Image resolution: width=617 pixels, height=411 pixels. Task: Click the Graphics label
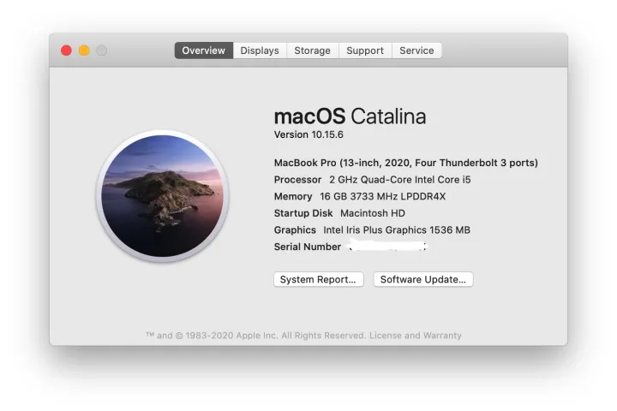click(x=295, y=230)
